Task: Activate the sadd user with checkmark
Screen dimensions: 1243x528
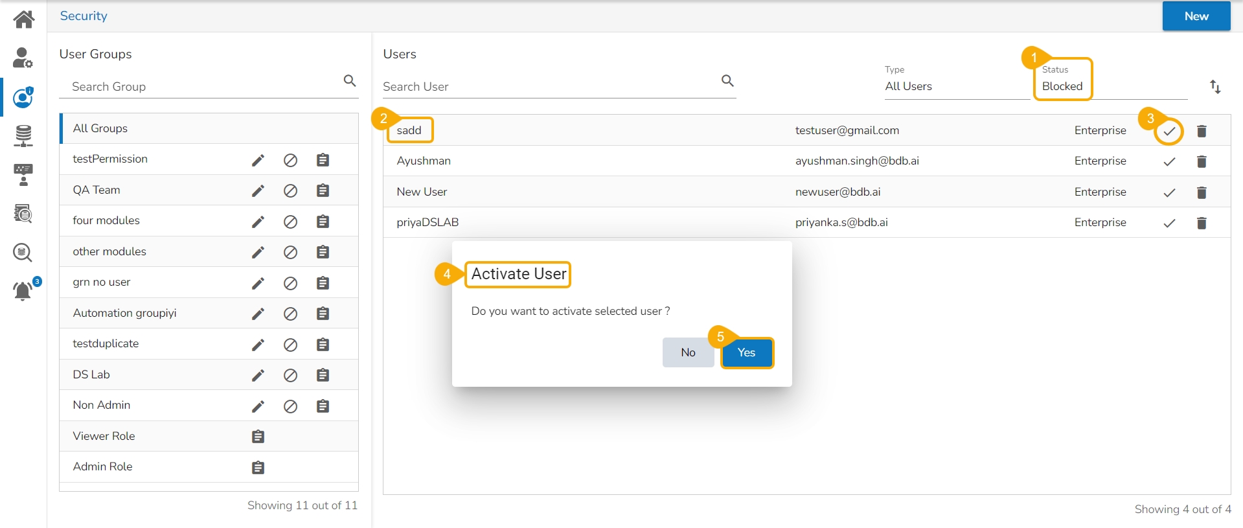Action: pos(1169,132)
